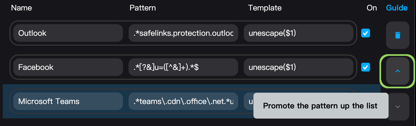Edit the Microsoft Teams name field
Screen dimensions: 416x126
(x=68, y=101)
